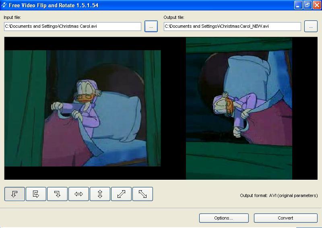The width and height of the screenshot is (322, 228).
Task: Close the Free Video Flip and Rotate window
Action: [x=317, y=5]
